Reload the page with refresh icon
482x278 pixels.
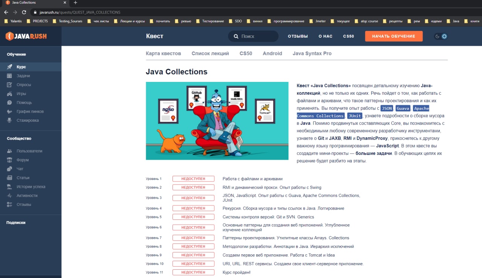24,12
